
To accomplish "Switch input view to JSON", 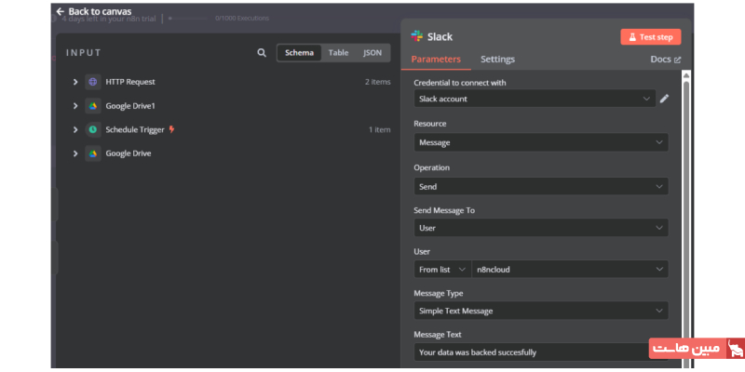I will (372, 53).
